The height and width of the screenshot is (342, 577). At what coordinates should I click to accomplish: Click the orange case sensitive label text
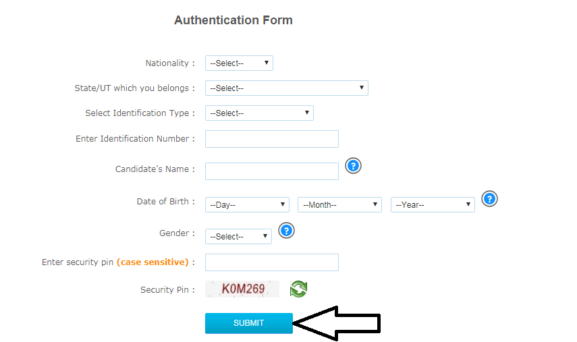153,262
